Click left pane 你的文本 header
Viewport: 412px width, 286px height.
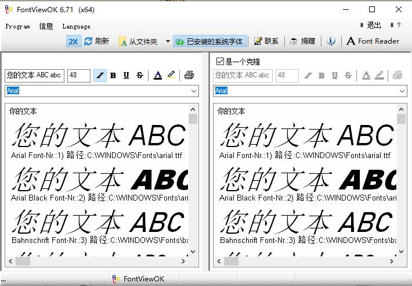(x=23, y=111)
